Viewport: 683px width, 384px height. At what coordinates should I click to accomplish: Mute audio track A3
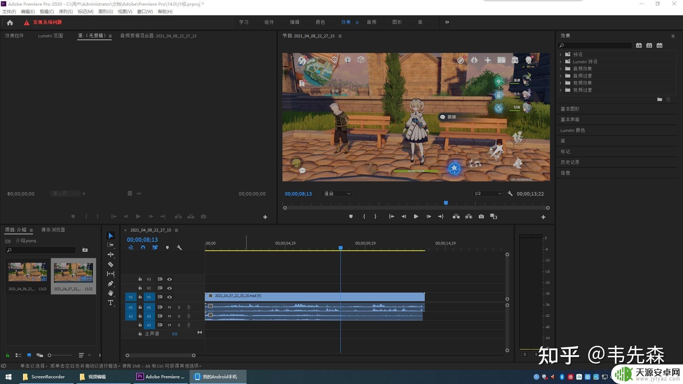tap(169, 325)
